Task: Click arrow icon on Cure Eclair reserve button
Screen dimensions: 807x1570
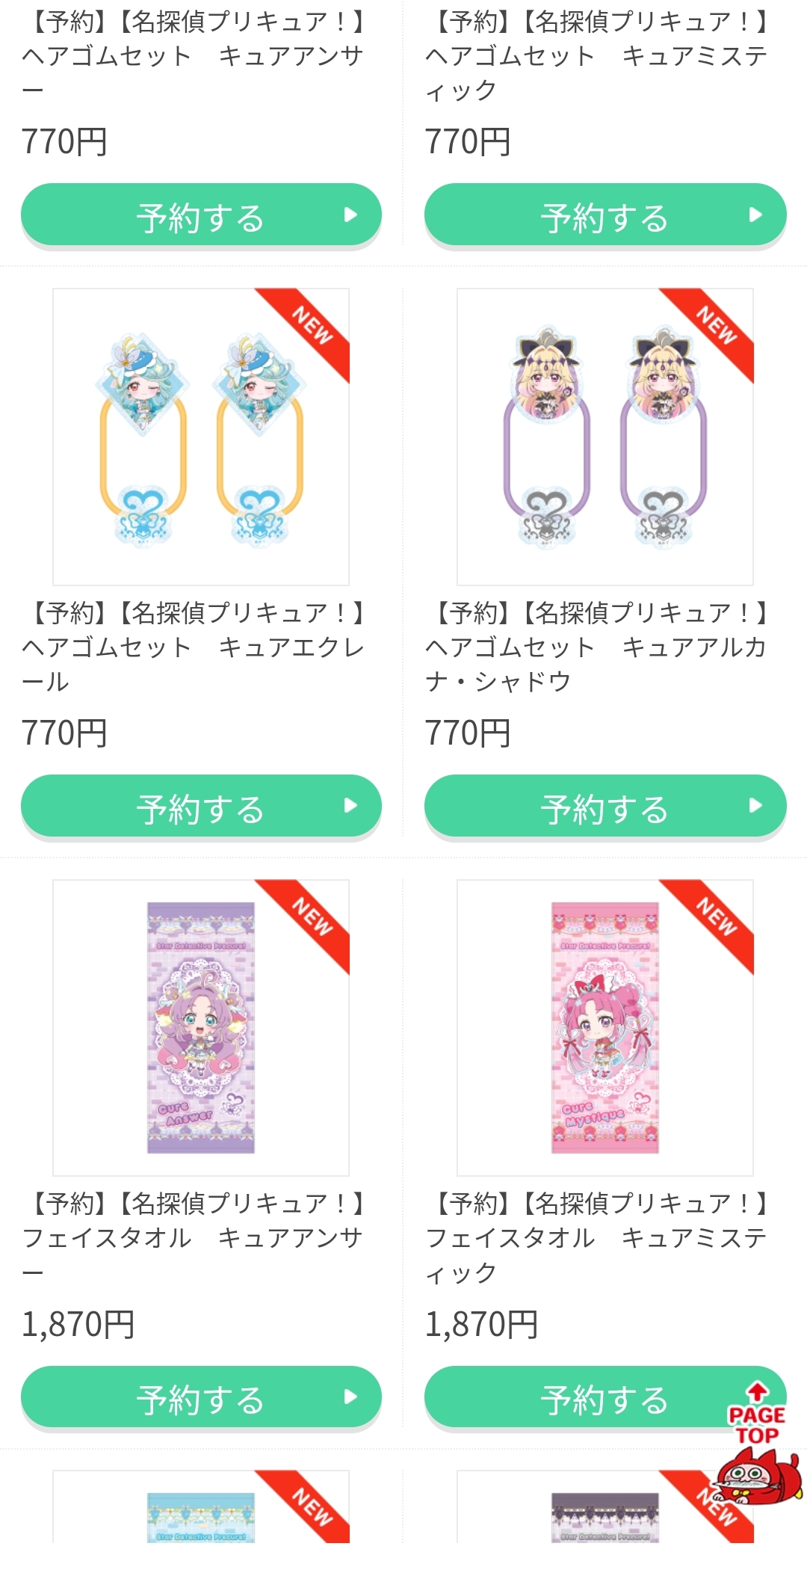Action: click(x=350, y=806)
